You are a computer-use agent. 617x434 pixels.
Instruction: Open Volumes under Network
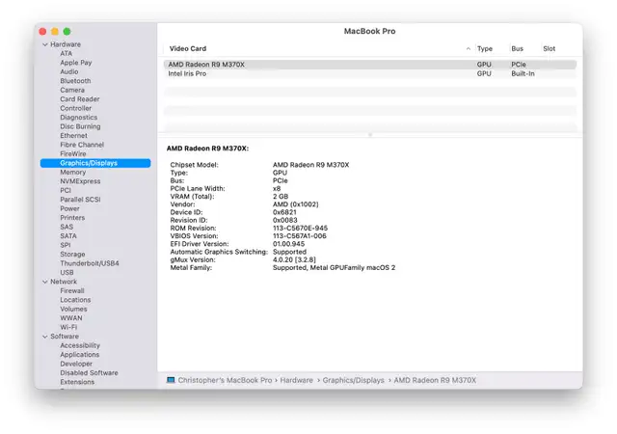pyautogui.click(x=73, y=309)
